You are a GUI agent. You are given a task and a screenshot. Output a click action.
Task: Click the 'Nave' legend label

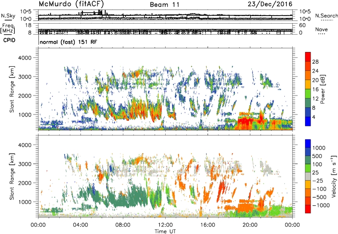(322, 29)
